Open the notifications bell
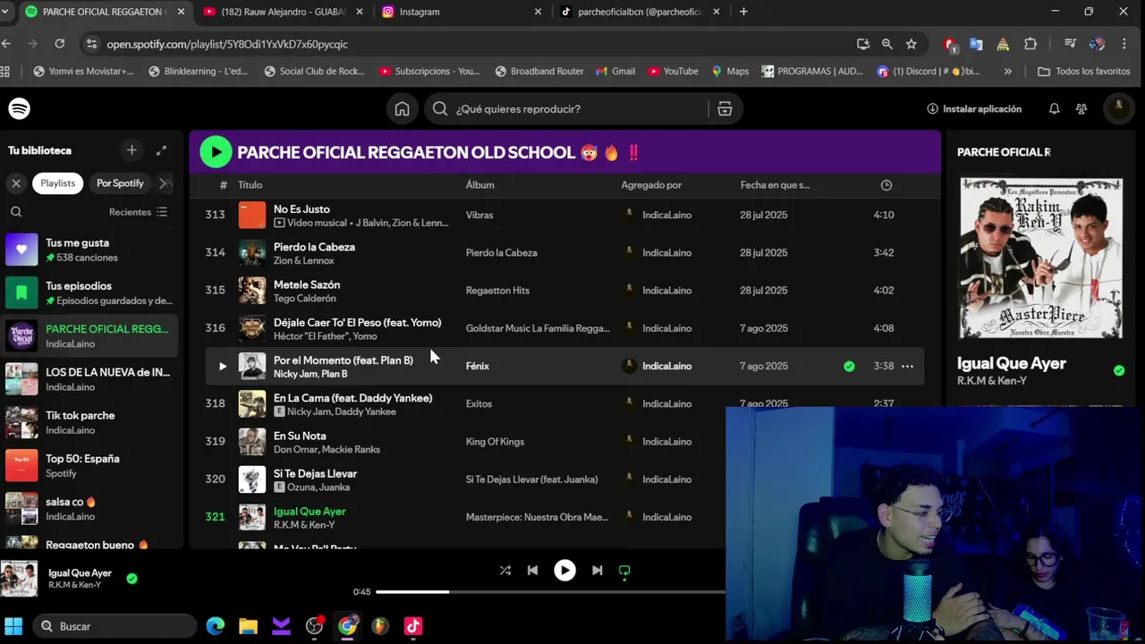 pos(1054,109)
